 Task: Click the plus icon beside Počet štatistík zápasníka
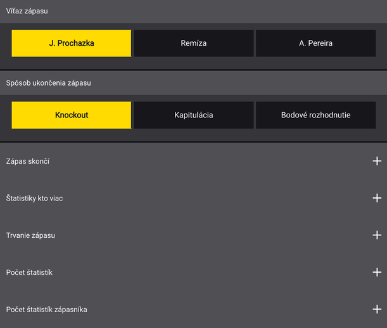[377, 309]
